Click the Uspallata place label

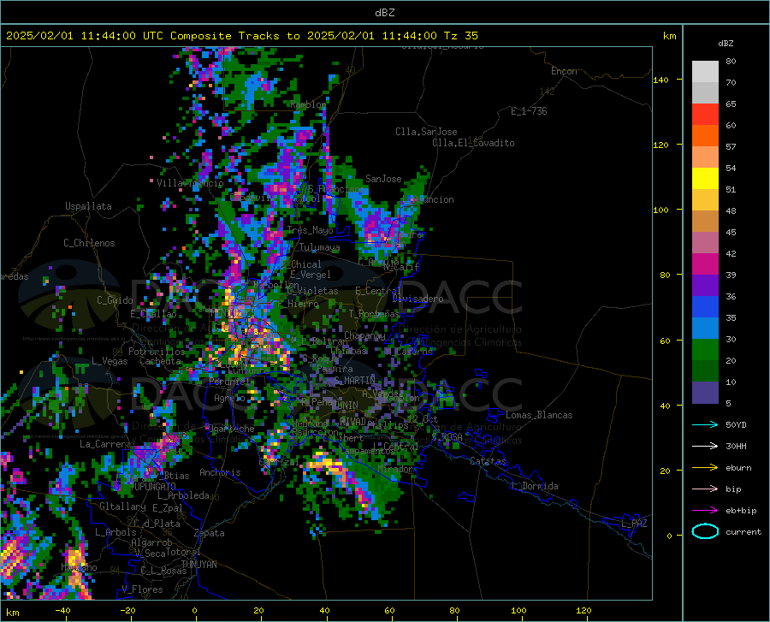tap(88, 206)
